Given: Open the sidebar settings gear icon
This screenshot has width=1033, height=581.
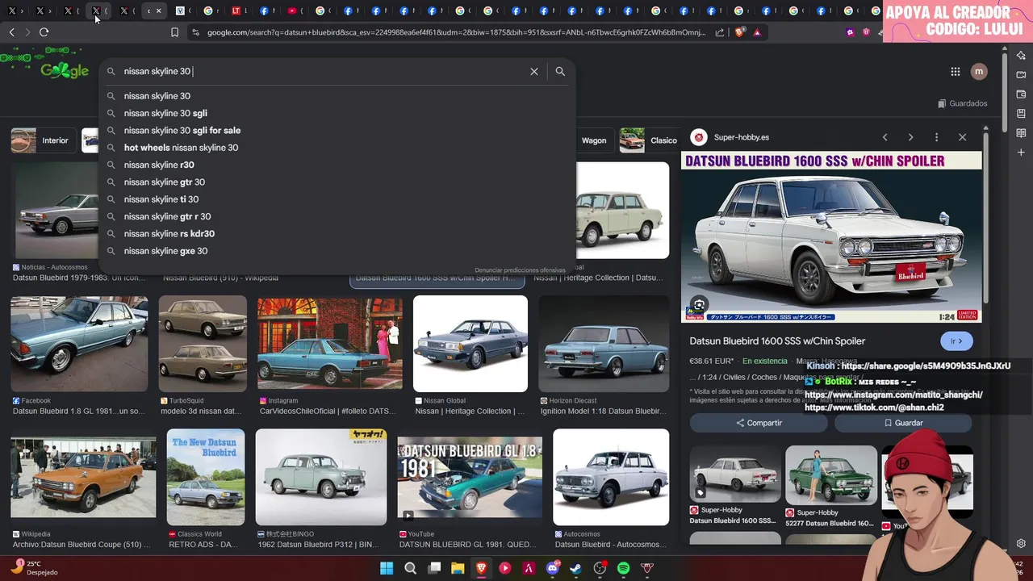Looking at the screenshot, I should coord(1021,543).
